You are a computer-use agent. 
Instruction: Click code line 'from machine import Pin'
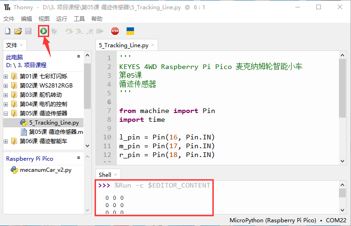(167, 111)
